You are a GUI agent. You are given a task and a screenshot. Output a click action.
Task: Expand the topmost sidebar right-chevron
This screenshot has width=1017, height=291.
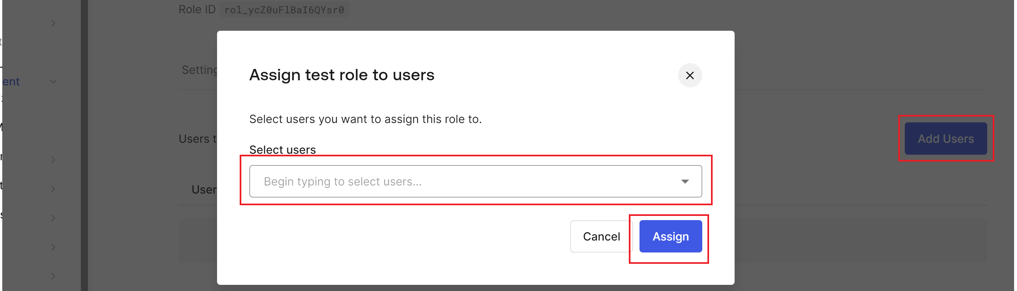tap(53, 24)
